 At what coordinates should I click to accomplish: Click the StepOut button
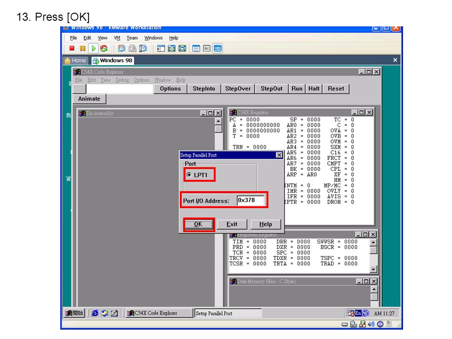tap(272, 89)
